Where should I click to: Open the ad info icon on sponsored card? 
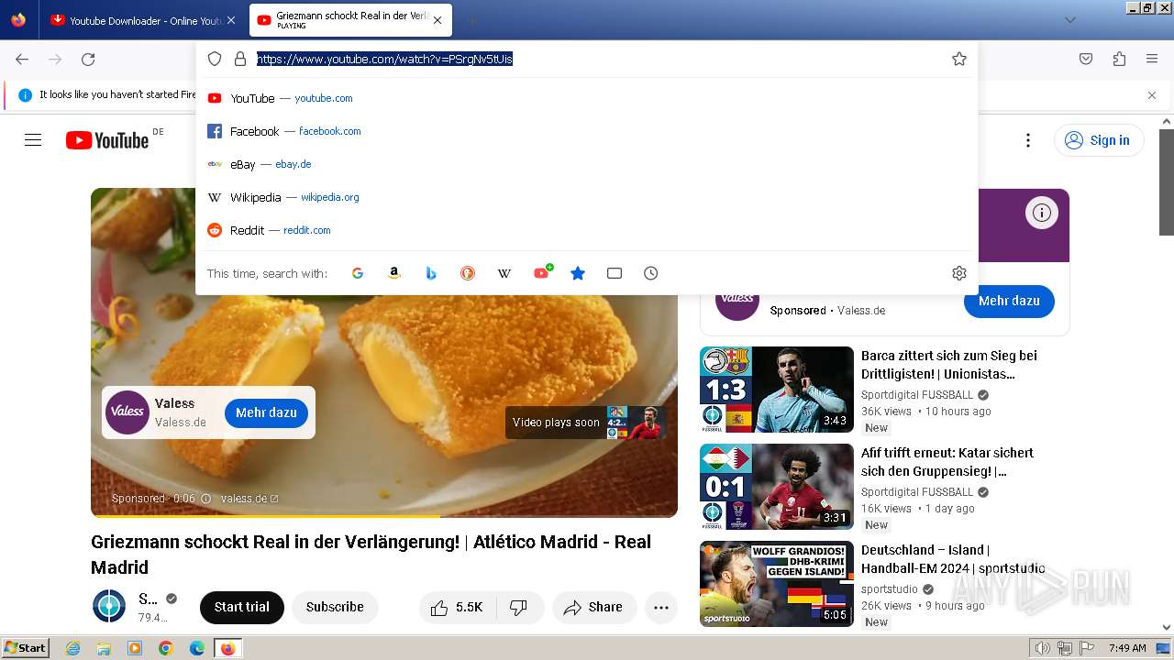1042,213
